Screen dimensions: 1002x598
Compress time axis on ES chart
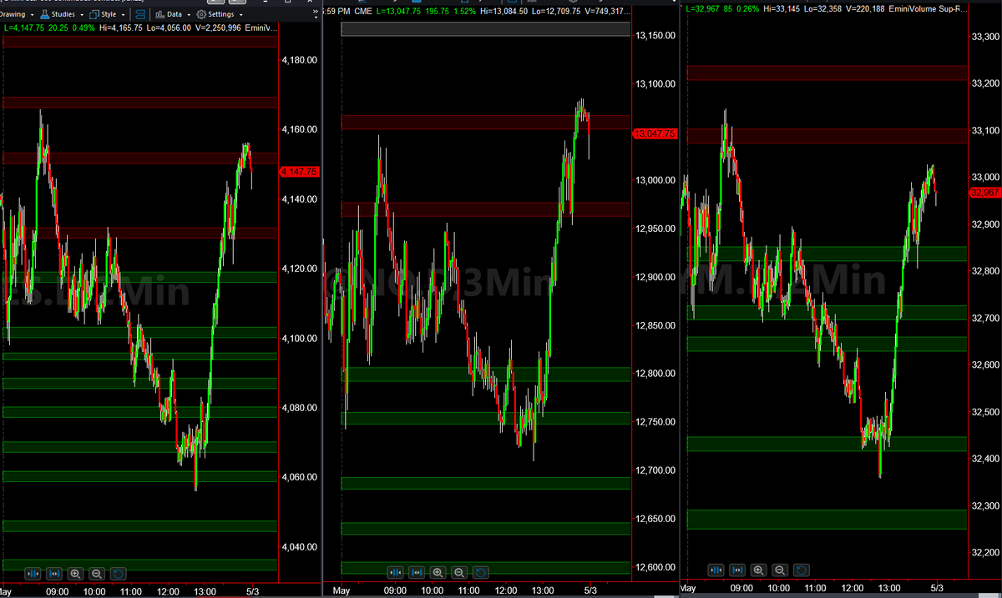(x=33, y=573)
